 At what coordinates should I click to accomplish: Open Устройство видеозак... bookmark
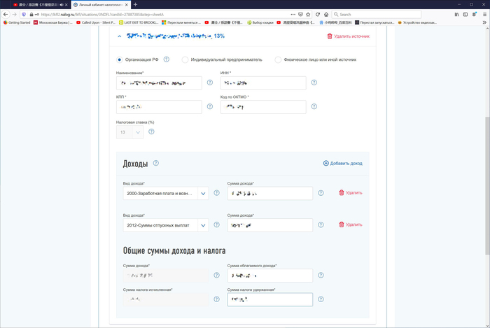[x=417, y=22]
